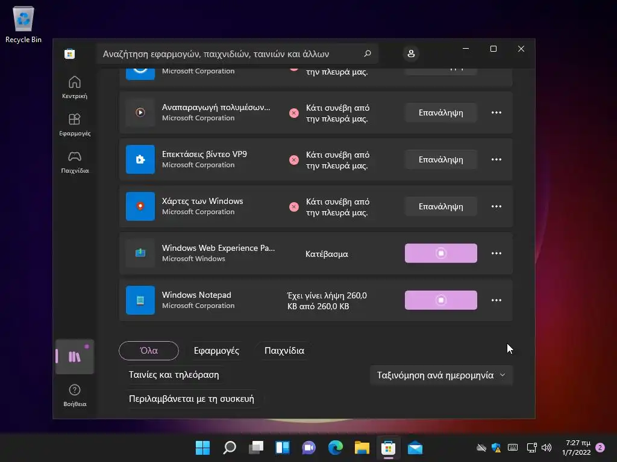Screen dimensions: 617x462
Task: Click the Microsoft Store logo icon
Action: (70, 54)
